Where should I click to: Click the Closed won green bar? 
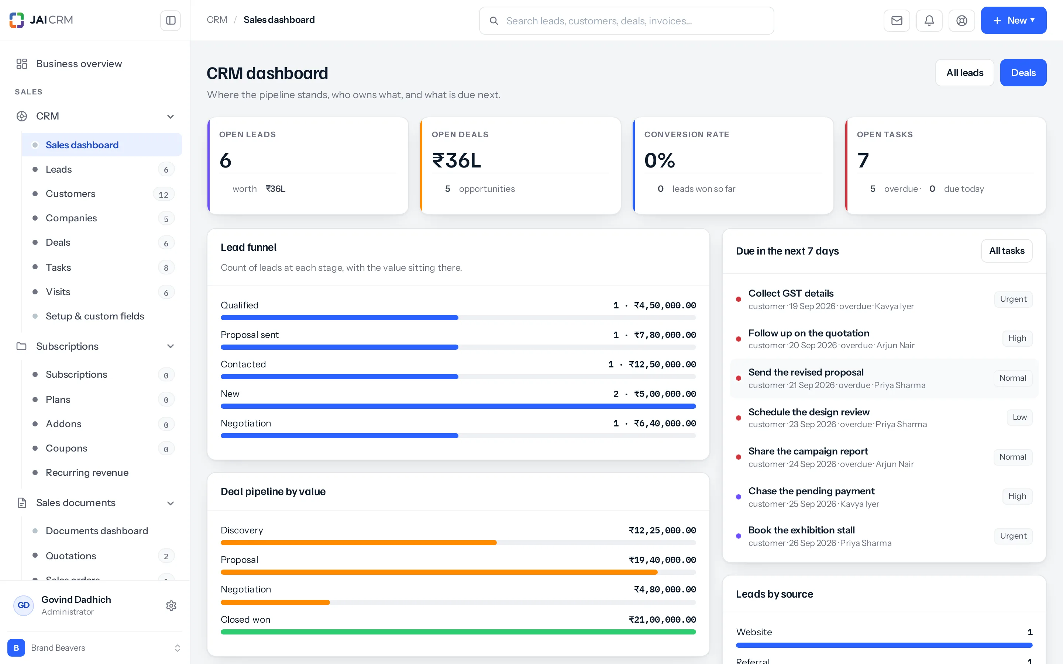458,632
